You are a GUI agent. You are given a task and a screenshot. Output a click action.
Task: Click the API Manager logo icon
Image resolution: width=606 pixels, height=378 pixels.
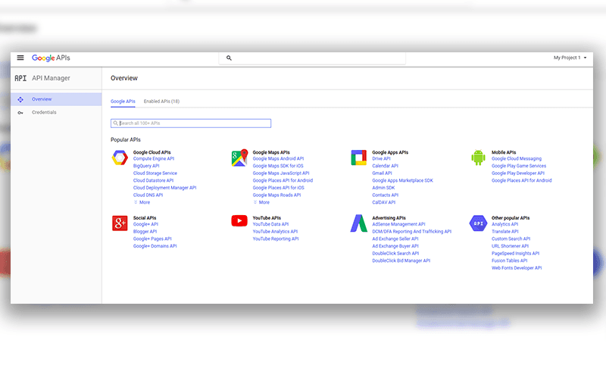pyautogui.click(x=20, y=78)
